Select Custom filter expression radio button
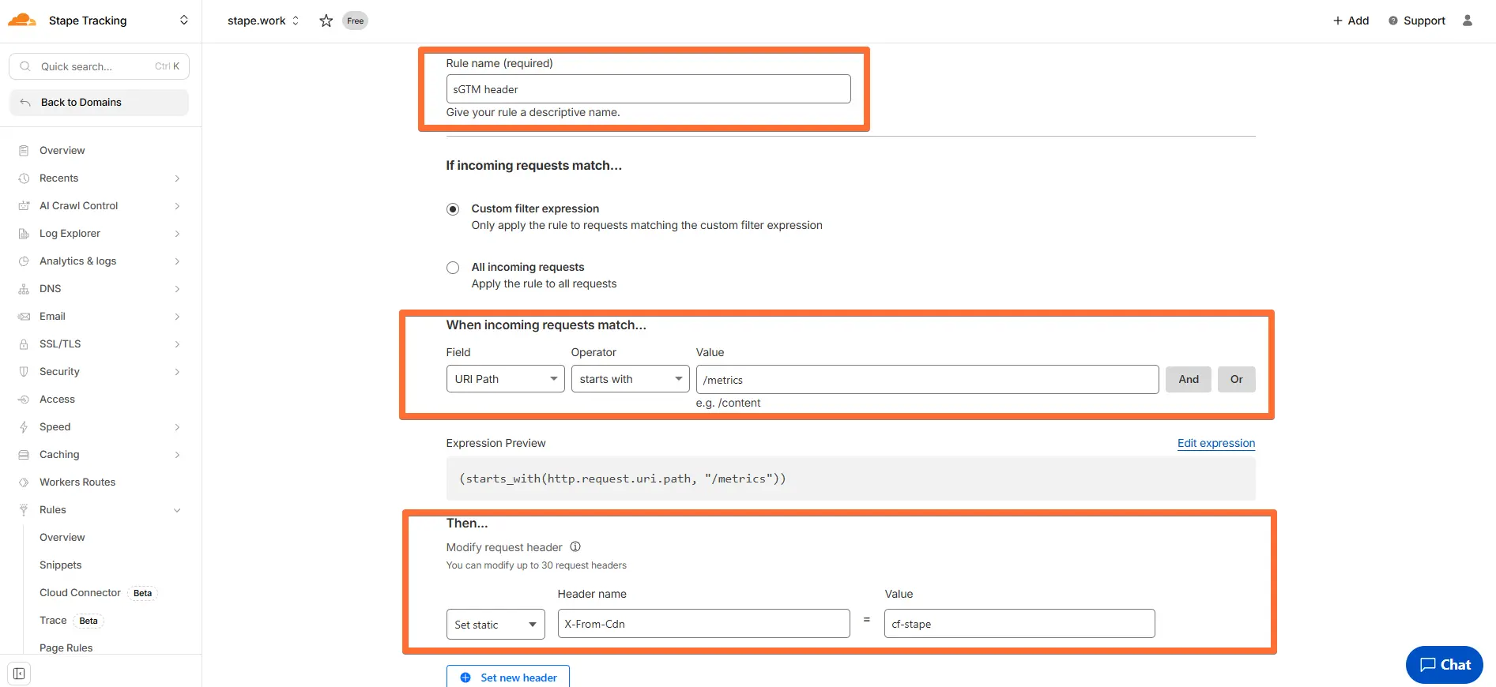 (453, 209)
